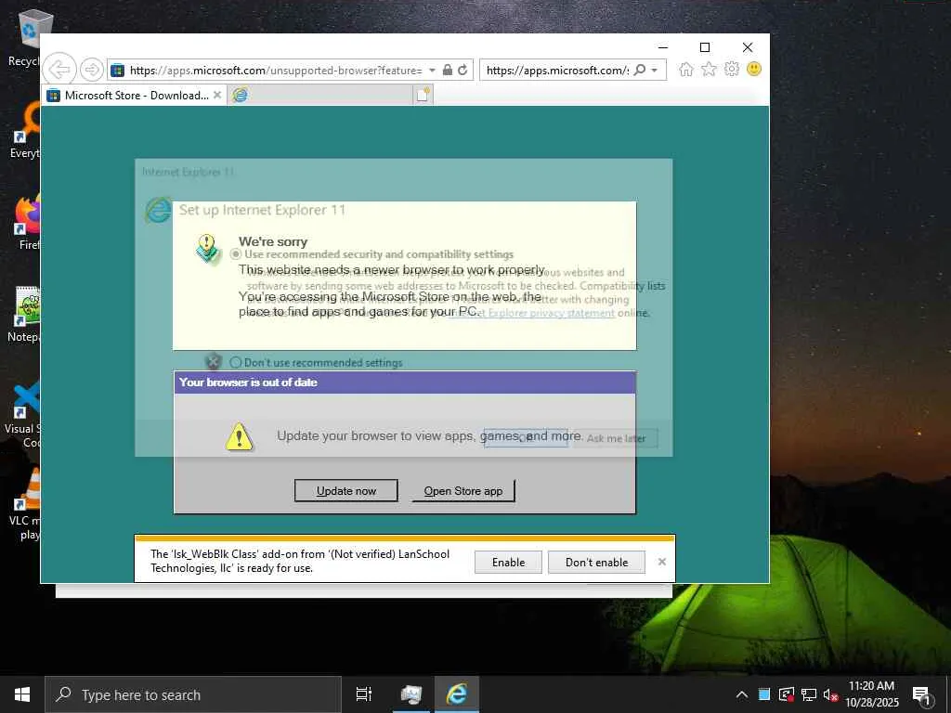Click Enable for the LanSchool add-on

508,563
